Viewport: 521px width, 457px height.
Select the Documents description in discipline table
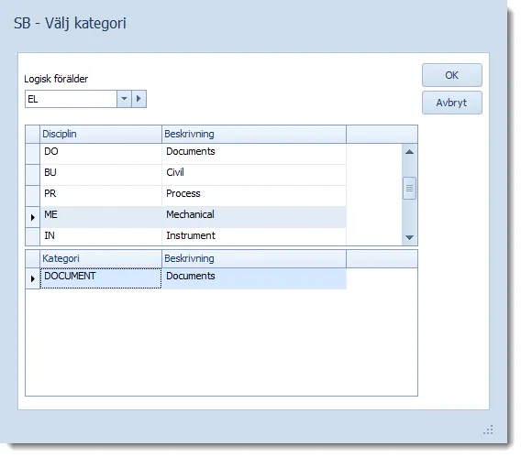254,154
